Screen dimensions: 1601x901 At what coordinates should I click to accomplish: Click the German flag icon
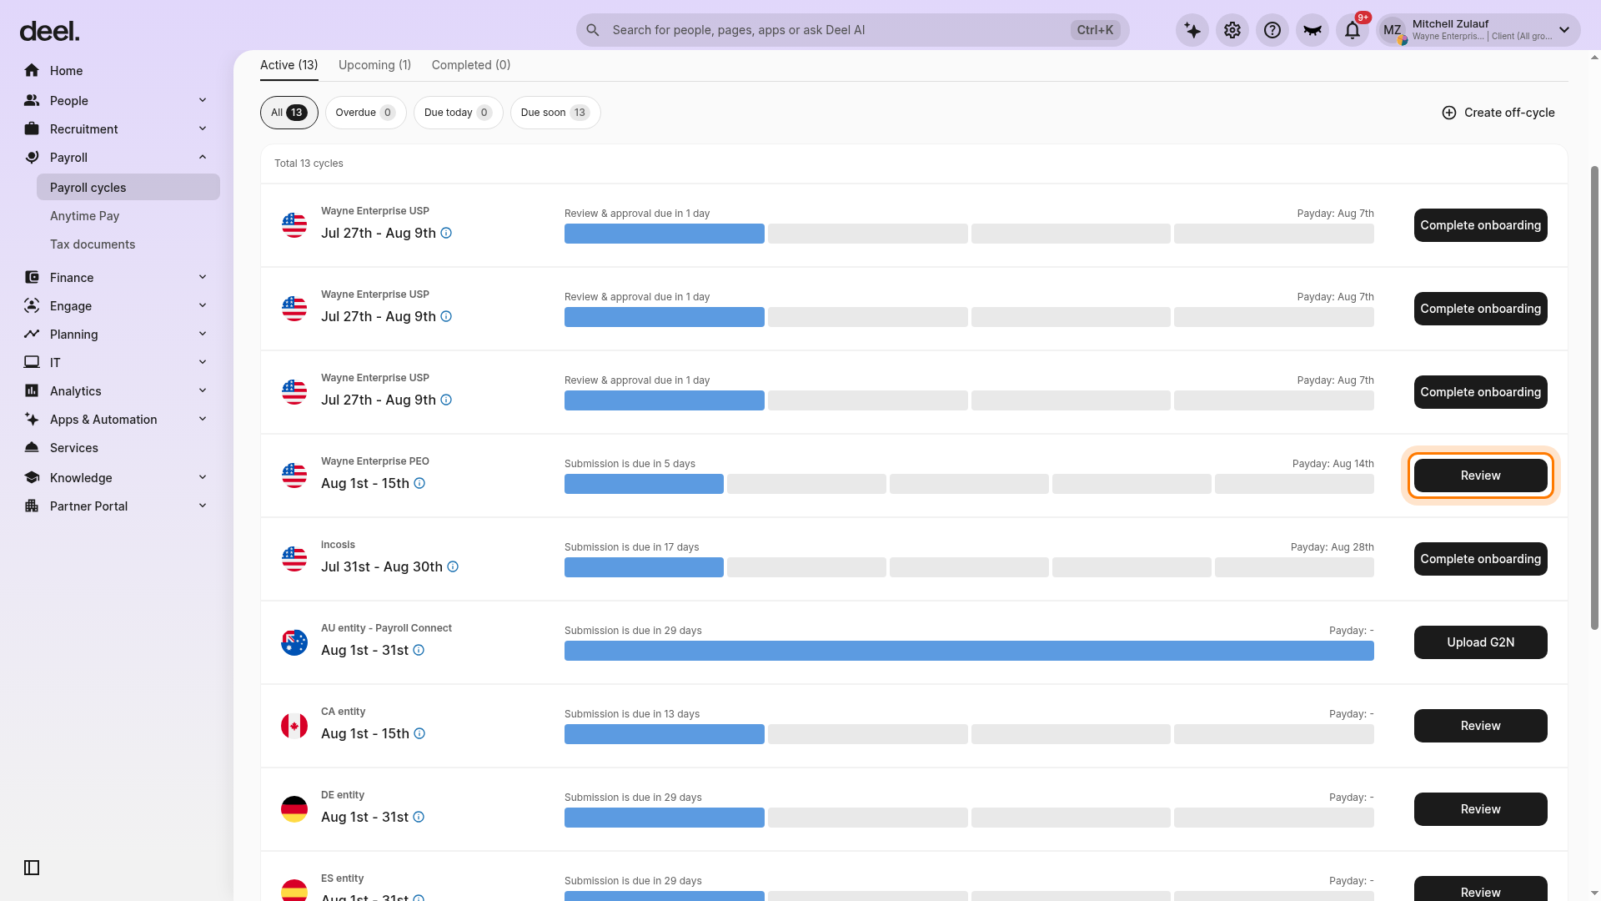click(x=294, y=809)
